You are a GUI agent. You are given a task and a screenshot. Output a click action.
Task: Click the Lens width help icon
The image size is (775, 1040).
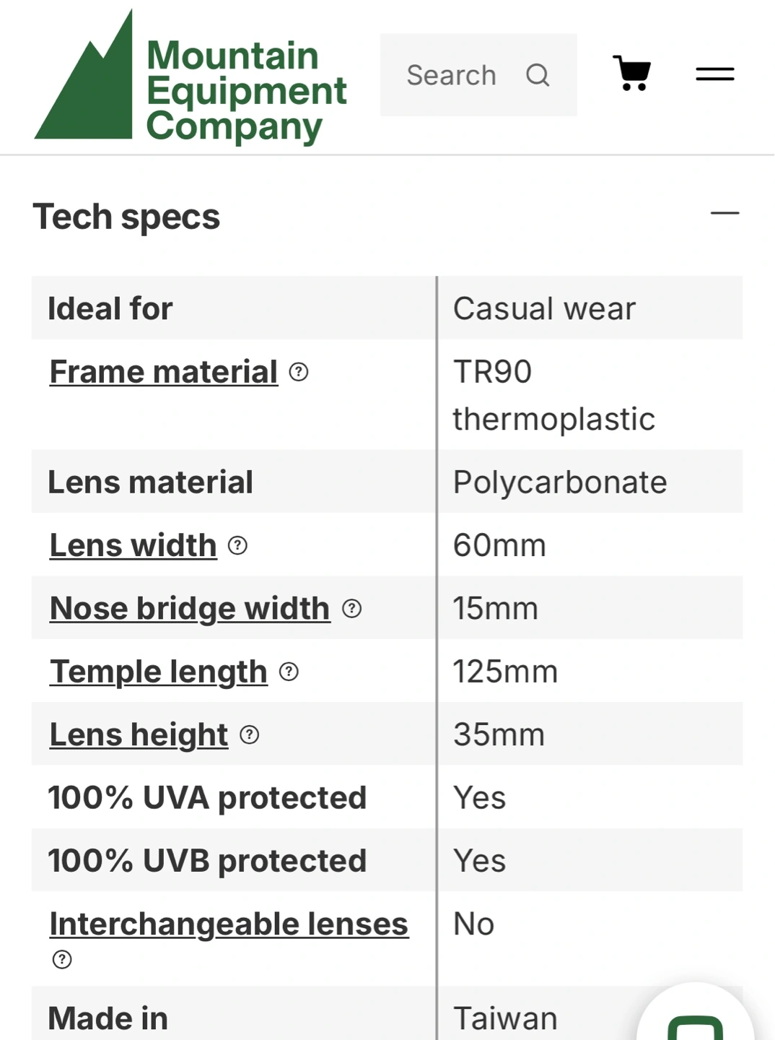[x=237, y=546]
